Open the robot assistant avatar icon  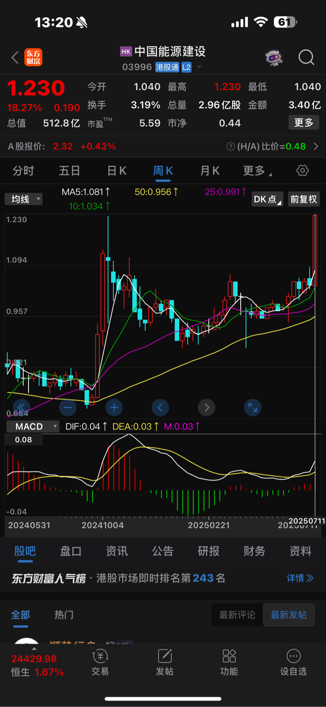[x=274, y=57]
